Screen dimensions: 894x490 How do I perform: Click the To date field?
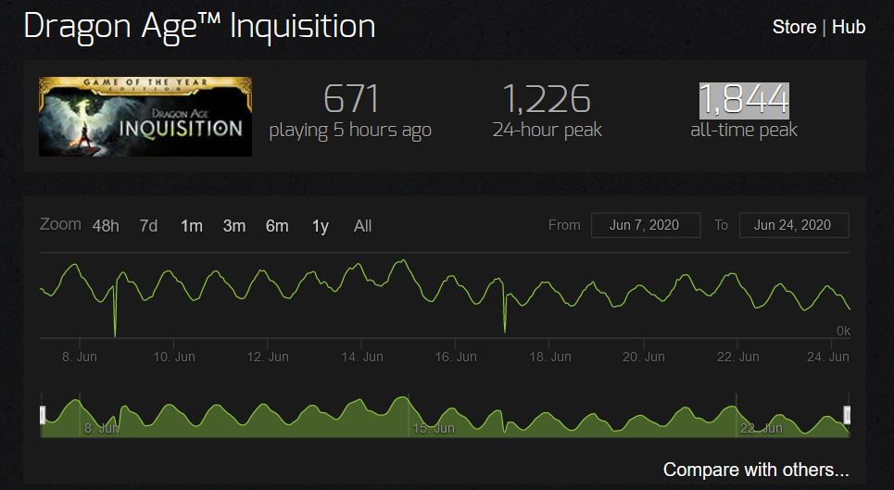[793, 225]
